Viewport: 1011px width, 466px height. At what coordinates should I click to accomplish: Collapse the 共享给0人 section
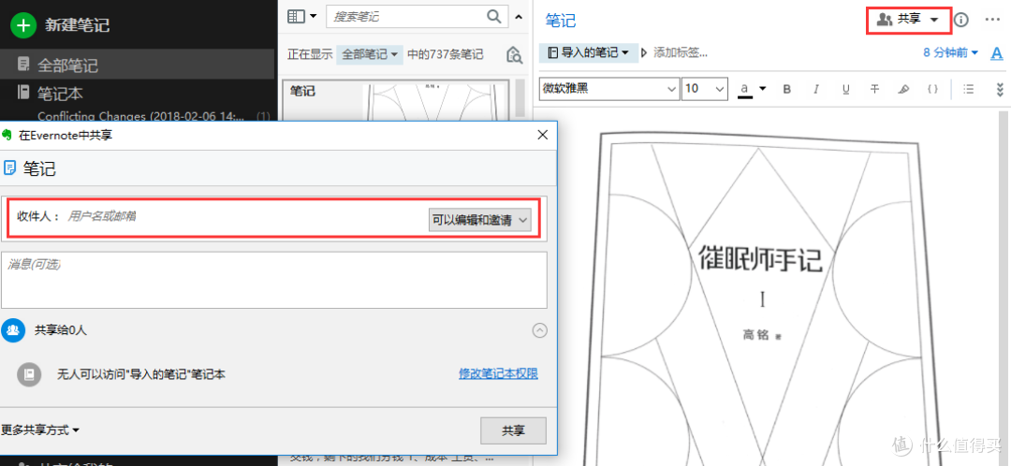[540, 330]
